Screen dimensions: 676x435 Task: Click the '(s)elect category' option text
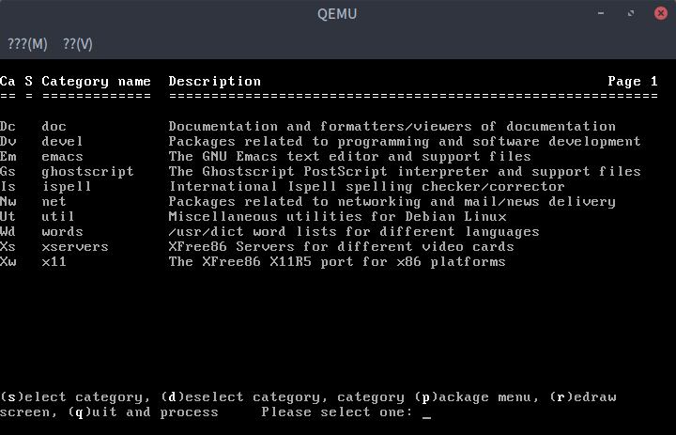[74, 397]
